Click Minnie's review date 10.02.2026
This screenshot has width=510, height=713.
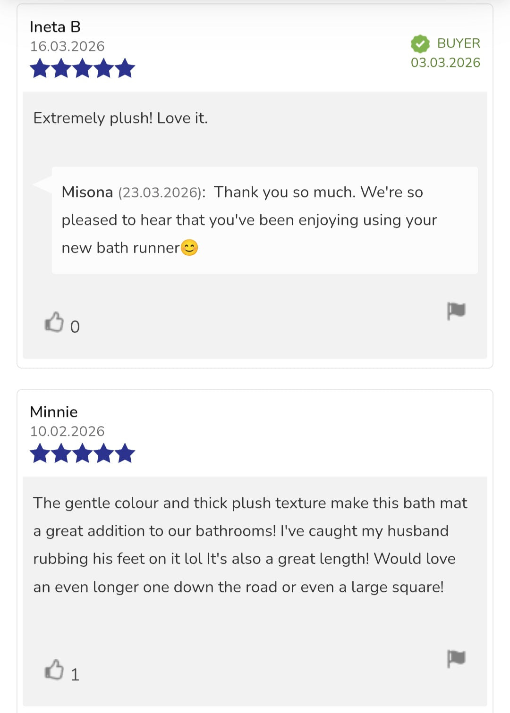68,431
